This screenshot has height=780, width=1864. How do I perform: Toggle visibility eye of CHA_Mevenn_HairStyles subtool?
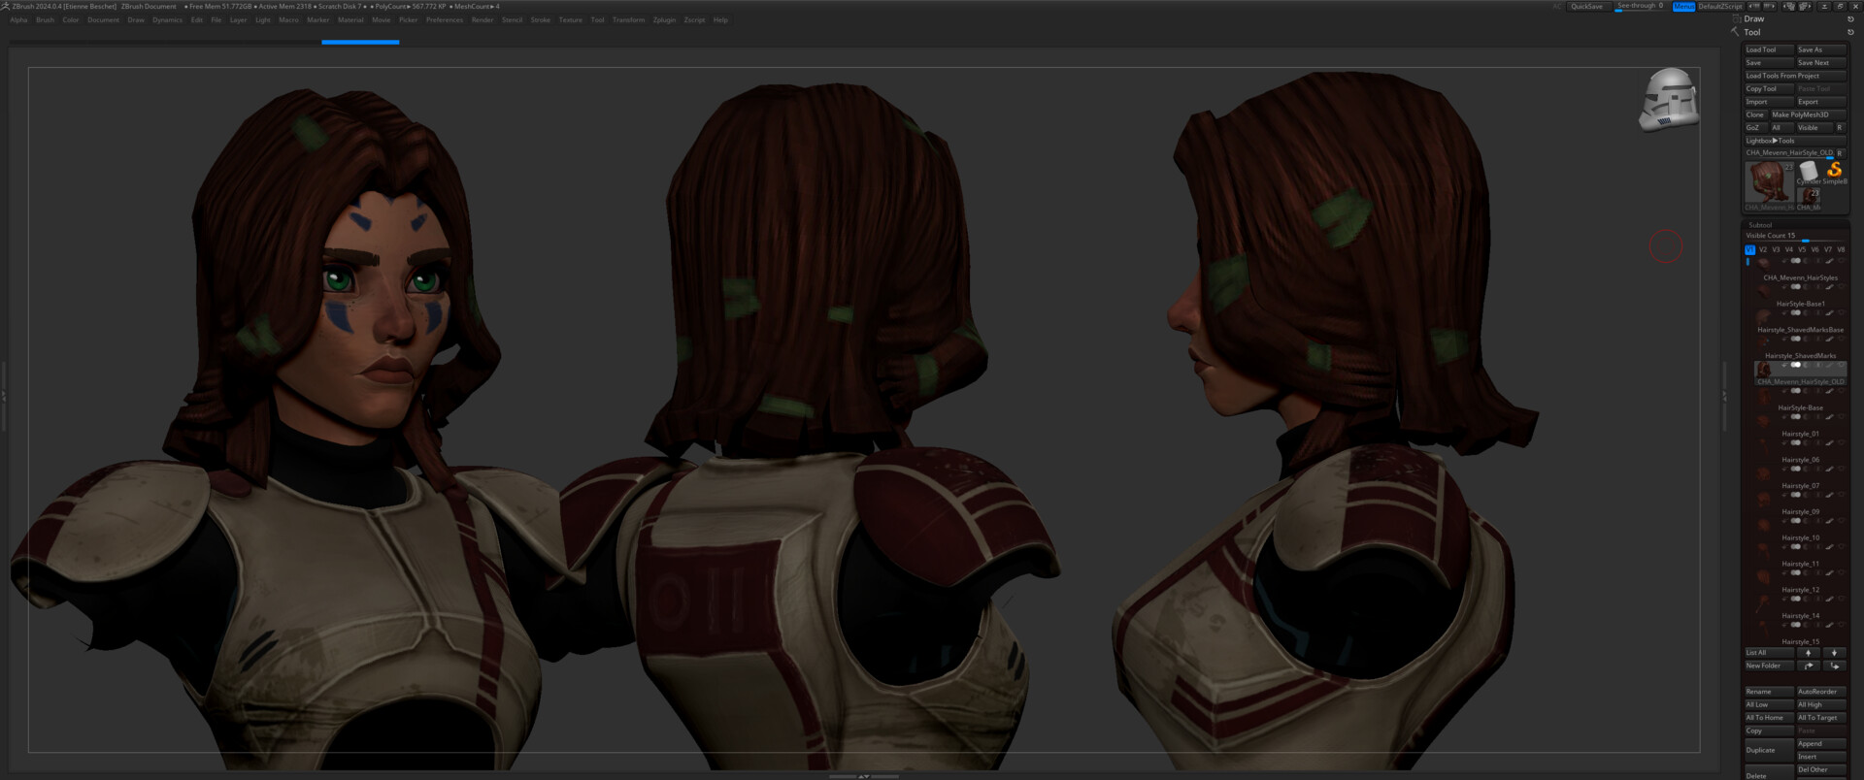tap(1841, 260)
